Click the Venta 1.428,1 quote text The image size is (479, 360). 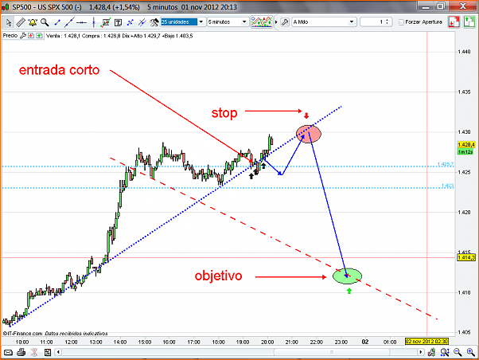click(x=63, y=36)
